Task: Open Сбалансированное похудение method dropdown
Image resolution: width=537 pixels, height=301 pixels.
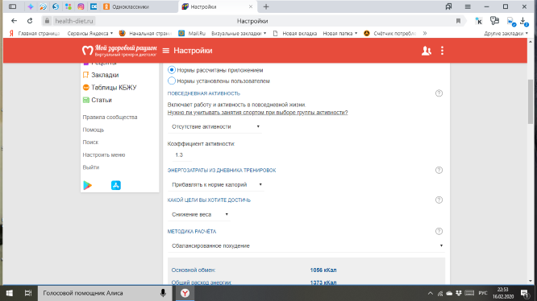Action: pos(306,246)
